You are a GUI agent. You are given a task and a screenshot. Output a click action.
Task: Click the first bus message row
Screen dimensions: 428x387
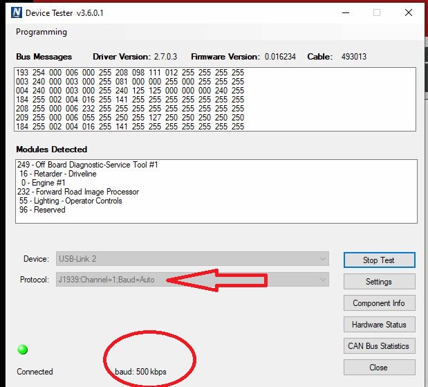click(130, 73)
